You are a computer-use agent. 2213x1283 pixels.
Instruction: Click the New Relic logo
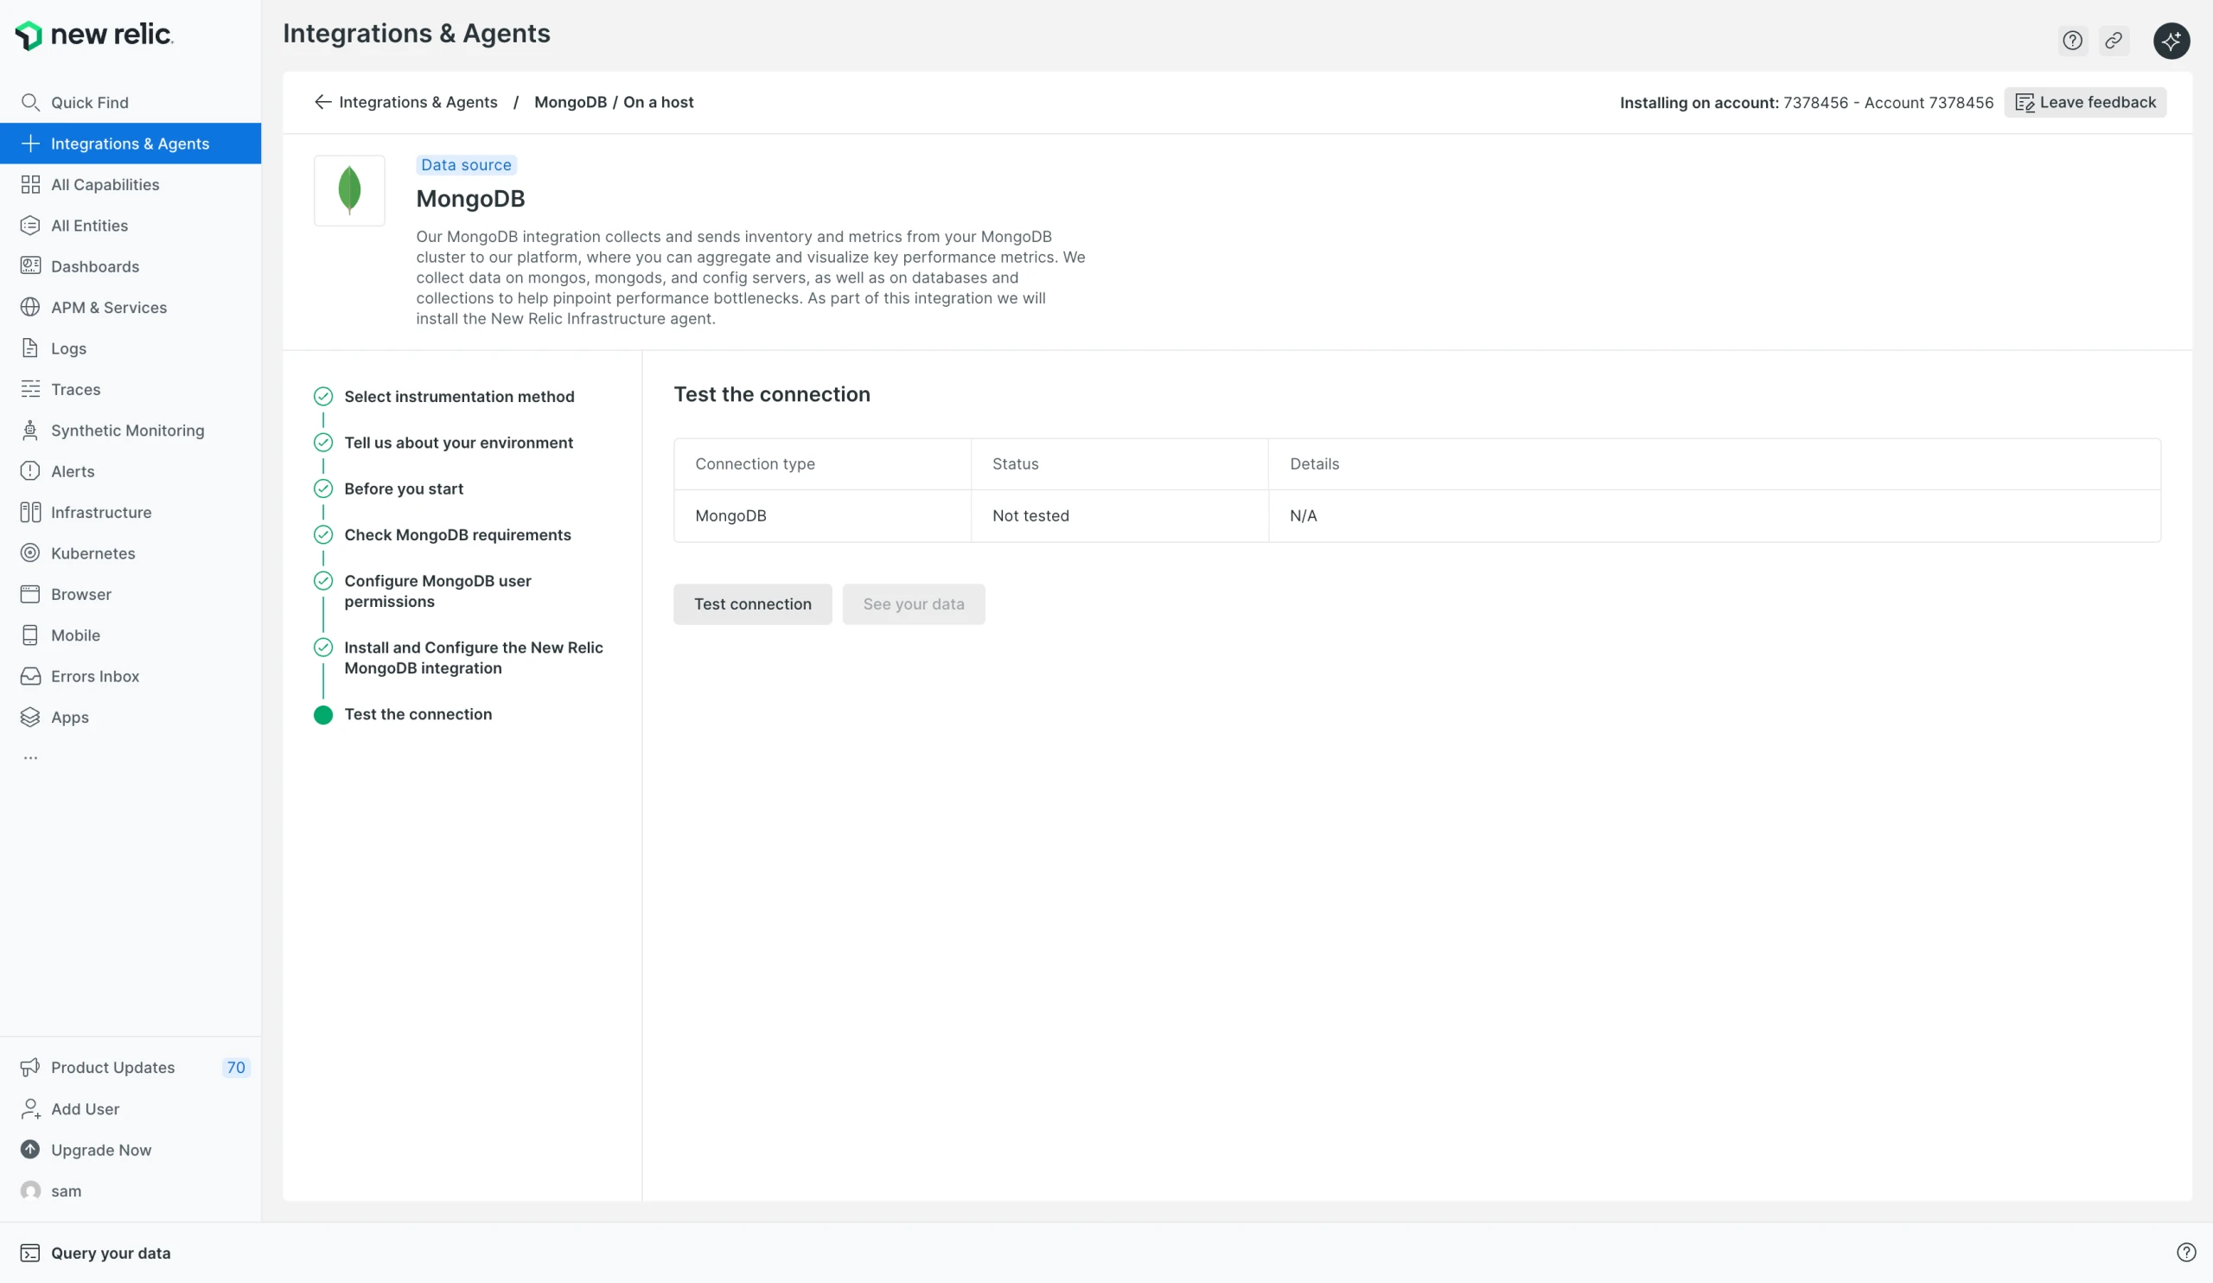pos(94,35)
